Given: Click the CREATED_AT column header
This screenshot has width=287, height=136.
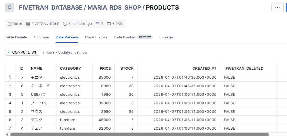Looking at the screenshot, I should tap(204, 68).
